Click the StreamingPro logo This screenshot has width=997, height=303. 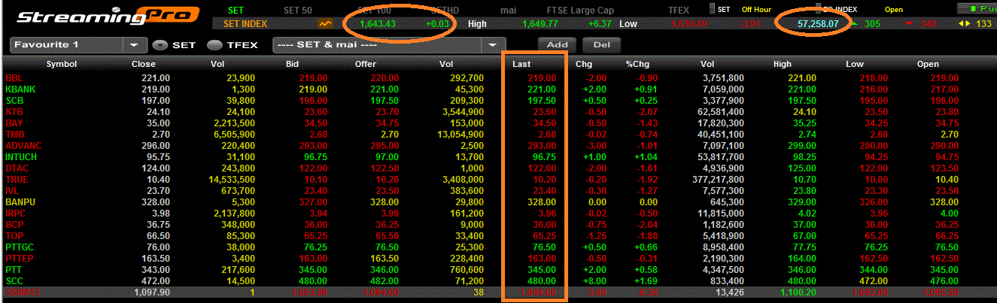point(109,17)
